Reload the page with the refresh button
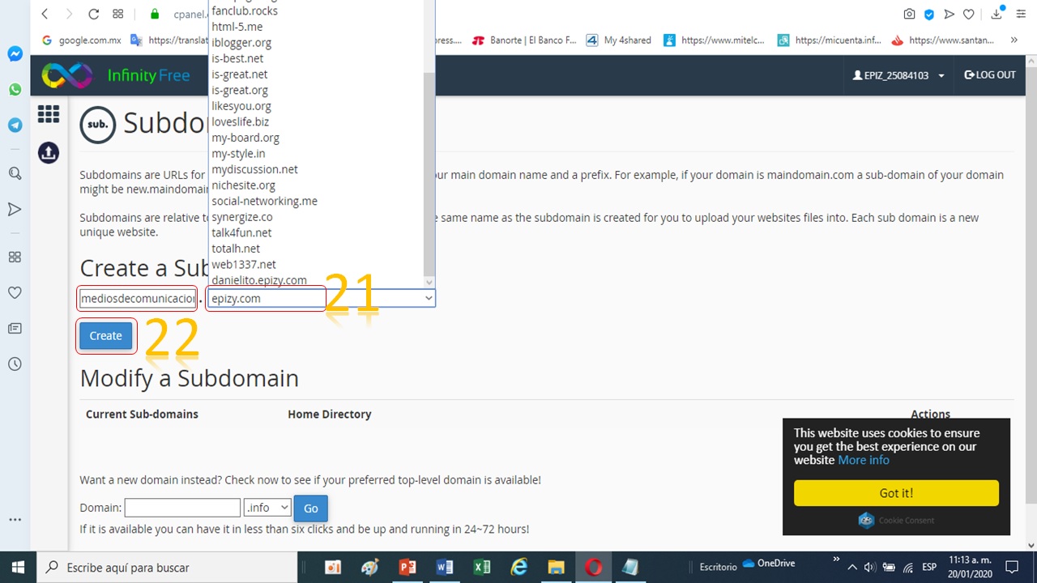 coord(93,14)
